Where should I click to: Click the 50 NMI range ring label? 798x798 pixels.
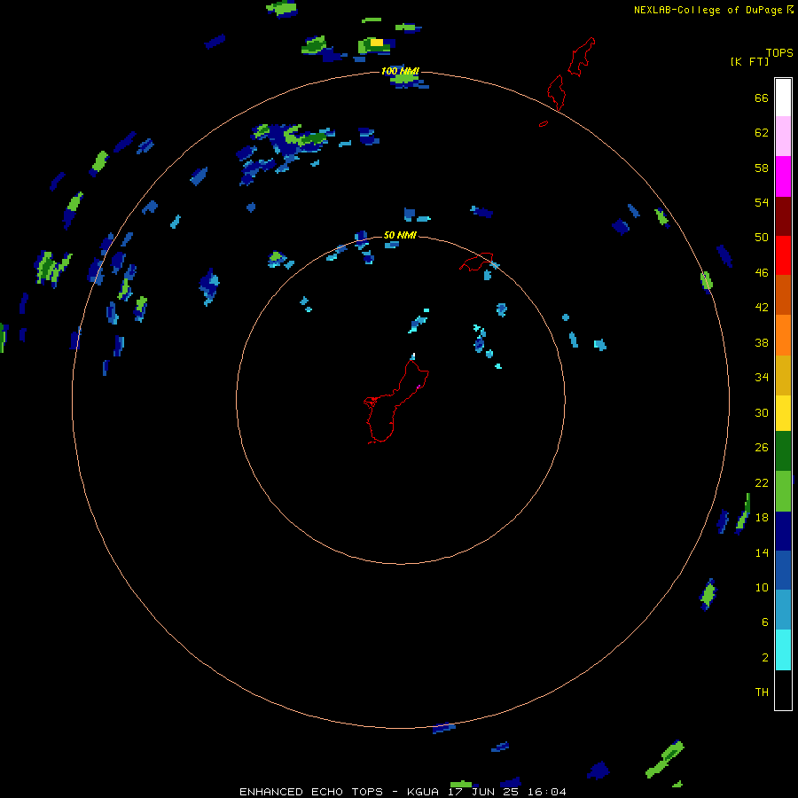click(x=400, y=235)
